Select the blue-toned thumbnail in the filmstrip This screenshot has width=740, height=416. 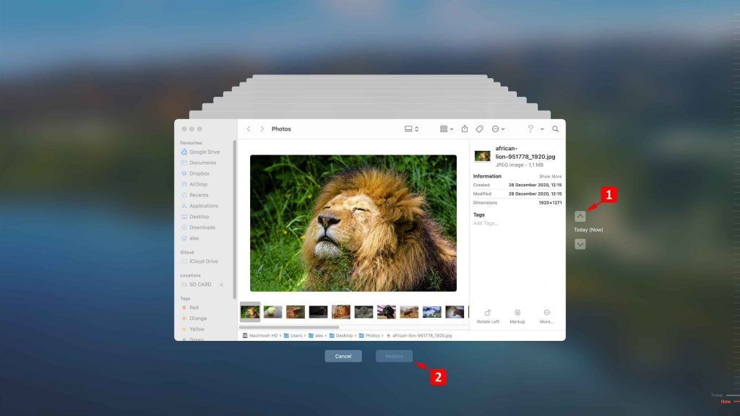[432, 312]
